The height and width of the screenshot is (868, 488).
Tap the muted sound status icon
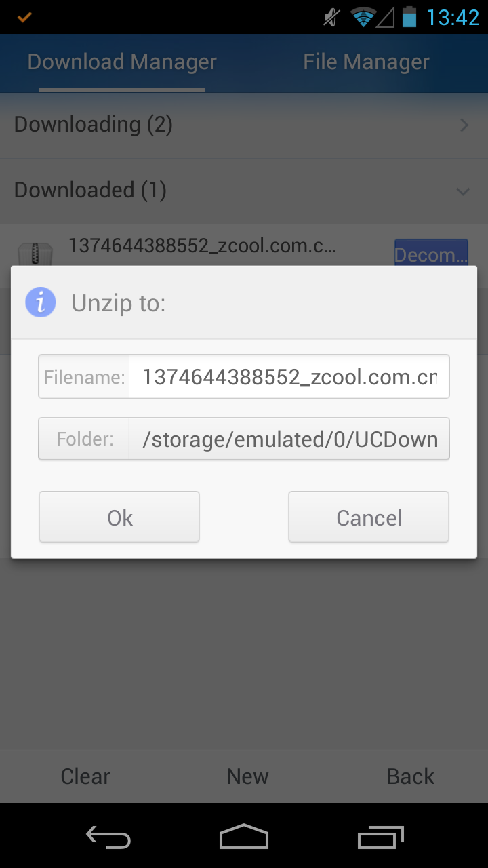pos(331,17)
